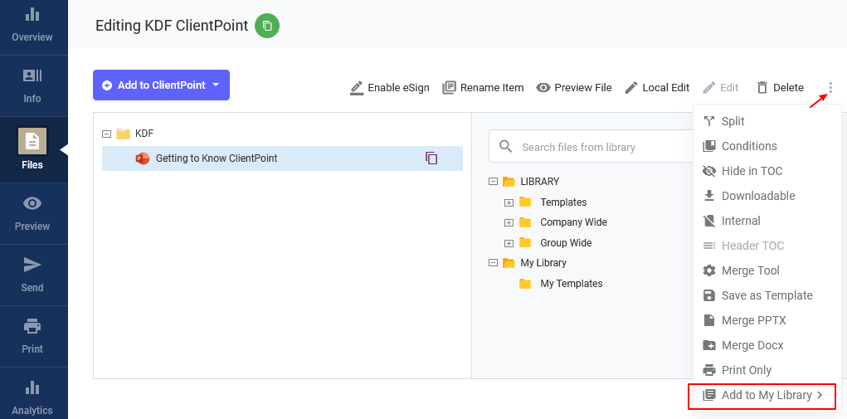
Task: Open the Print sidebar section
Action: (x=32, y=336)
